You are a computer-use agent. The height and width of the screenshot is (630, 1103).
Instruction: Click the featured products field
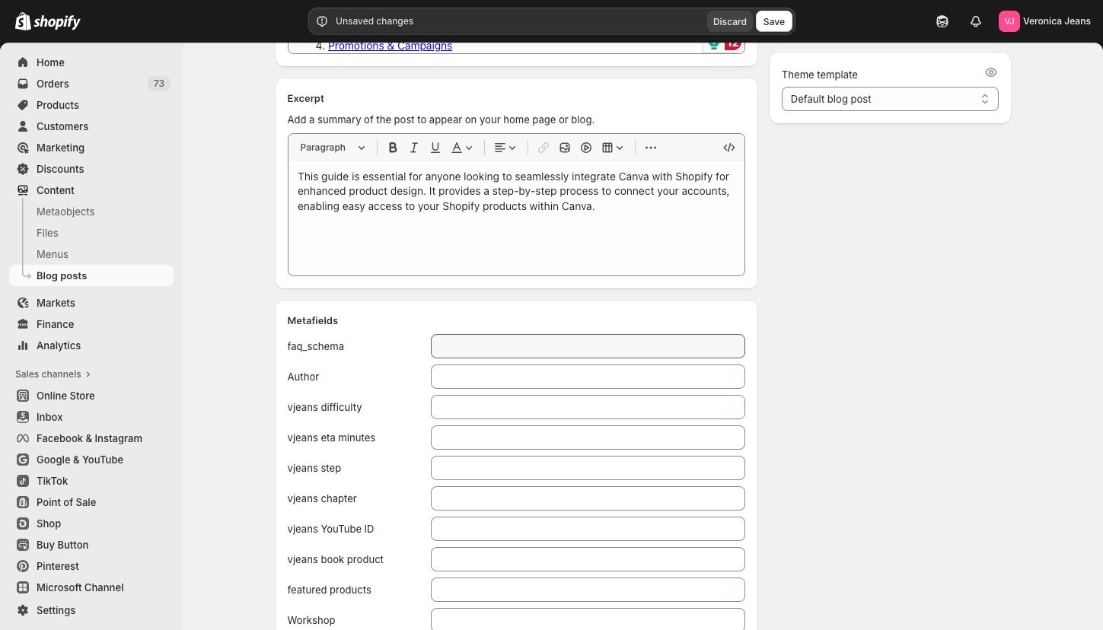click(588, 590)
